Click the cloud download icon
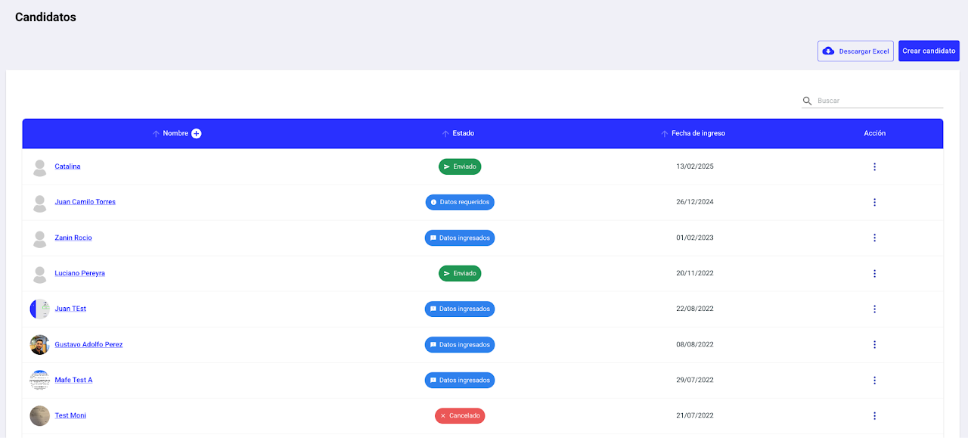968x438 pixels. (x=828, y=51)
